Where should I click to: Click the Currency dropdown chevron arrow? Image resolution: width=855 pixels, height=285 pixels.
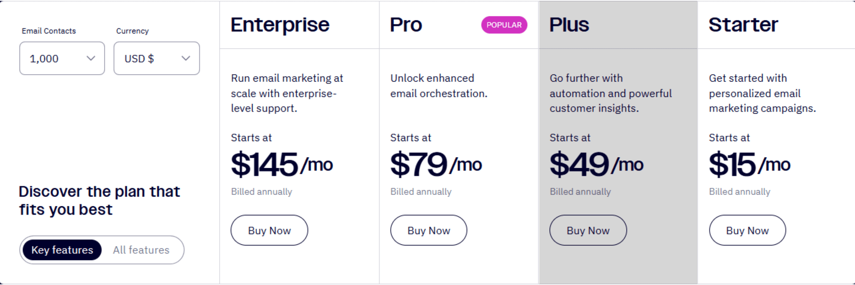point(186,58)
